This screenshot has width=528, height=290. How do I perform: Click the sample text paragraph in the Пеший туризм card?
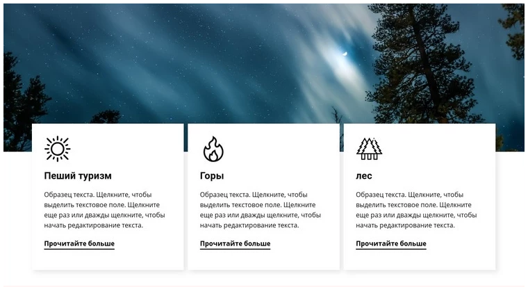click(x=104, y=210)
